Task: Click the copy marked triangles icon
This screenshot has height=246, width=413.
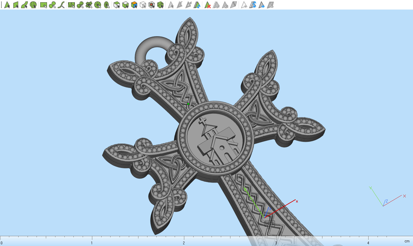Action: 225,5
